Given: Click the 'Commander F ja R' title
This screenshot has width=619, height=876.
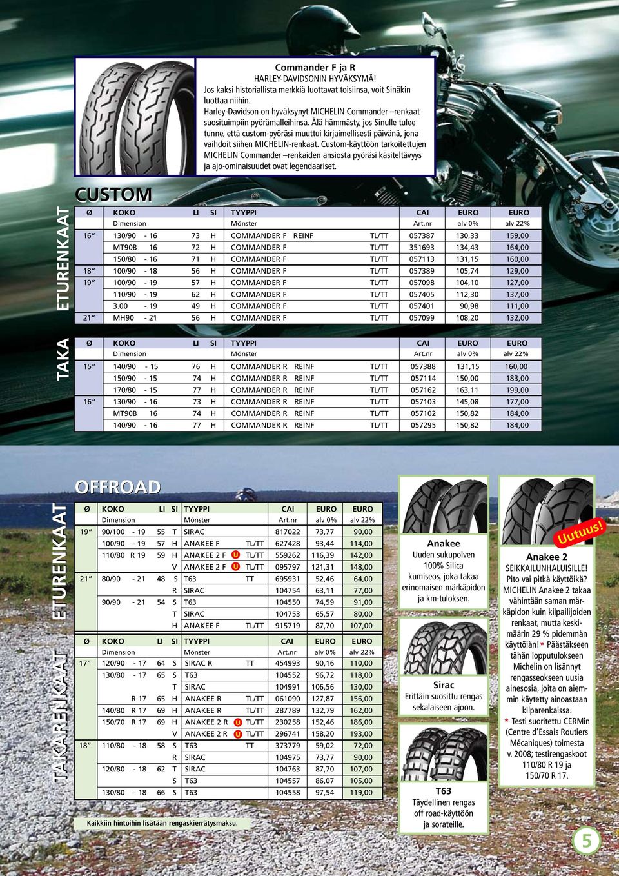Looking at the screenshot, I should 315,67.
